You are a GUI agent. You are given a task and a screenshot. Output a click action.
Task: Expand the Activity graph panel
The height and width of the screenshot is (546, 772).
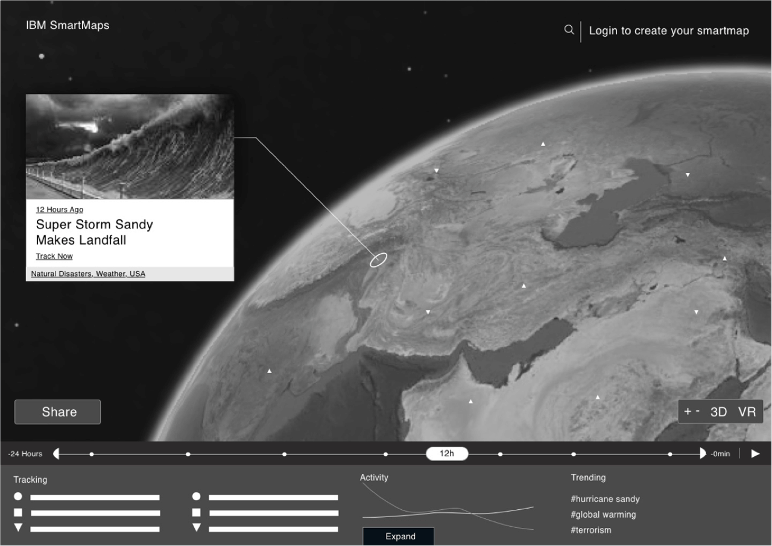(x=398, y=536)
